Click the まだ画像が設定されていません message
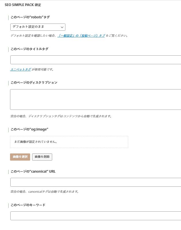The image size is (181, 230). click(36, 142)
